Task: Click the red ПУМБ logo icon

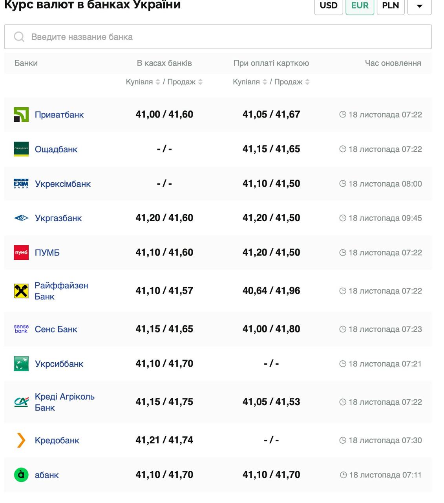Action: 21,253
